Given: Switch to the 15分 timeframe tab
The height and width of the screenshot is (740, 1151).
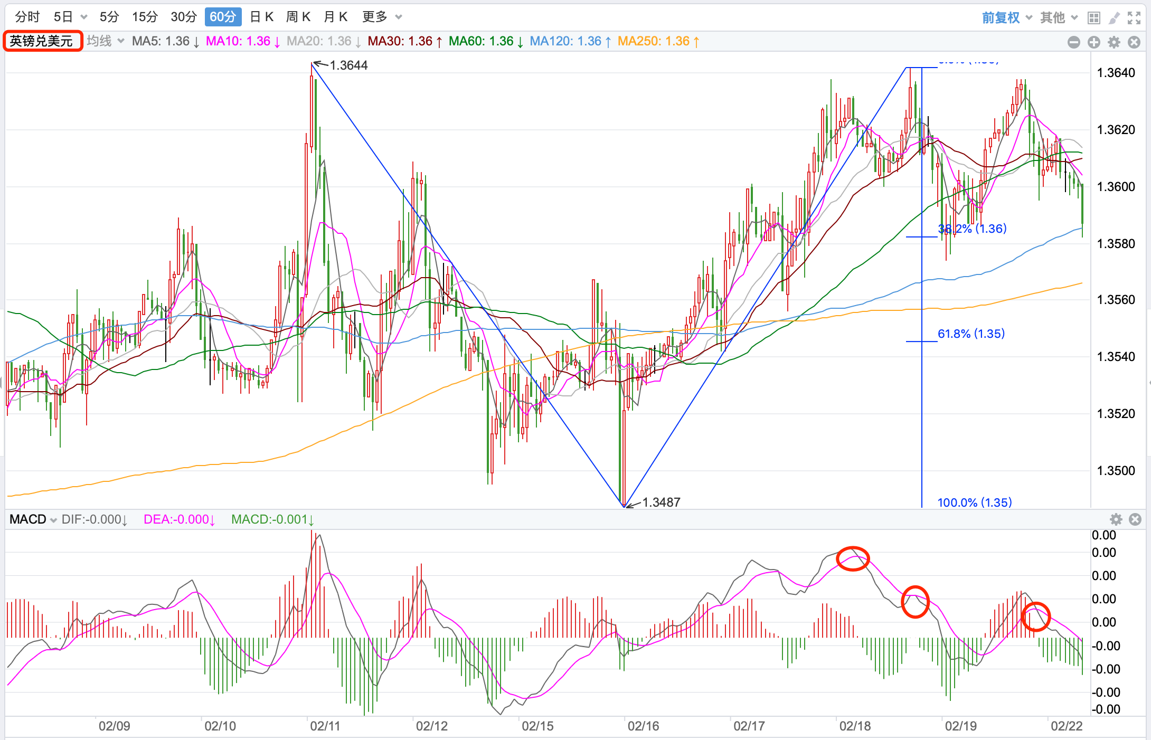Looking at the screenshot, I should pos(145,17).
